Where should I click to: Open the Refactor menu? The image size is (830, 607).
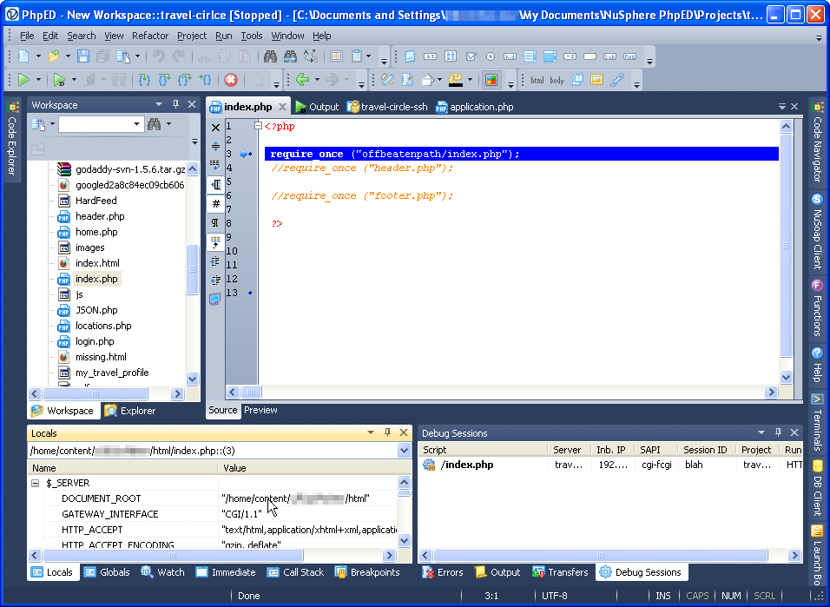coord(150,36)
